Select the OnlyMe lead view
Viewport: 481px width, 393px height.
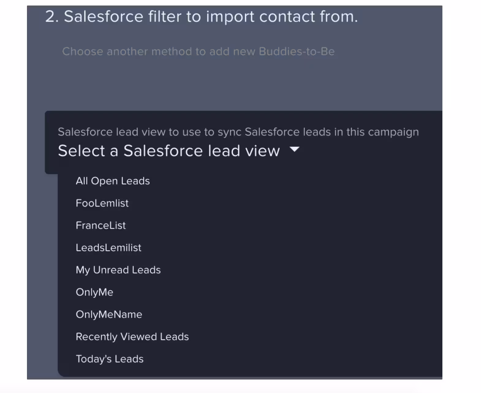coord(94,292)
